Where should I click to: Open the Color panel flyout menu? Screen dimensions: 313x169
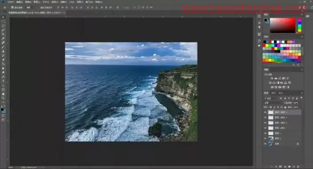302,15
